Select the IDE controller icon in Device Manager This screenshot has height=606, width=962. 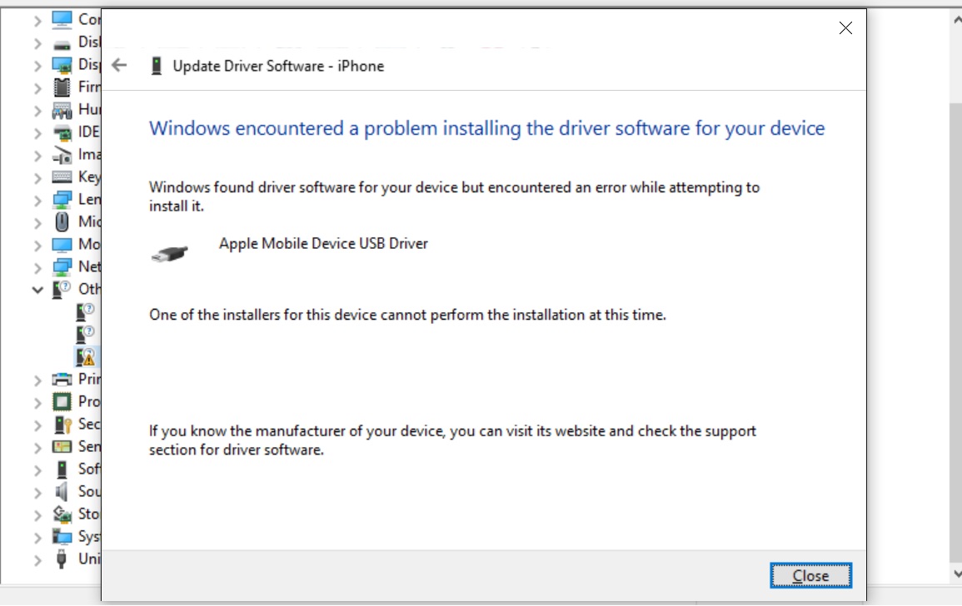click(62, 132)
